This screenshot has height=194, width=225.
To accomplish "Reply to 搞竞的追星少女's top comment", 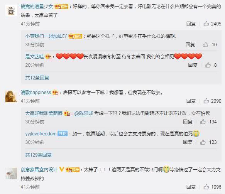I will point(191,24).
